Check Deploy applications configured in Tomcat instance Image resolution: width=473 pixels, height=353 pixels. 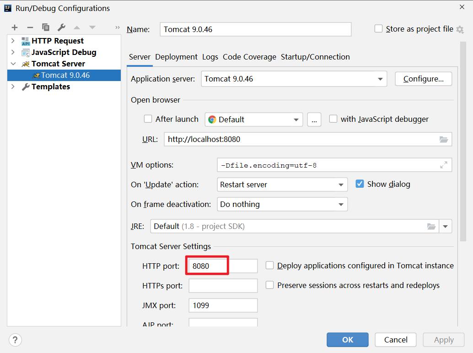pos(269,266)
